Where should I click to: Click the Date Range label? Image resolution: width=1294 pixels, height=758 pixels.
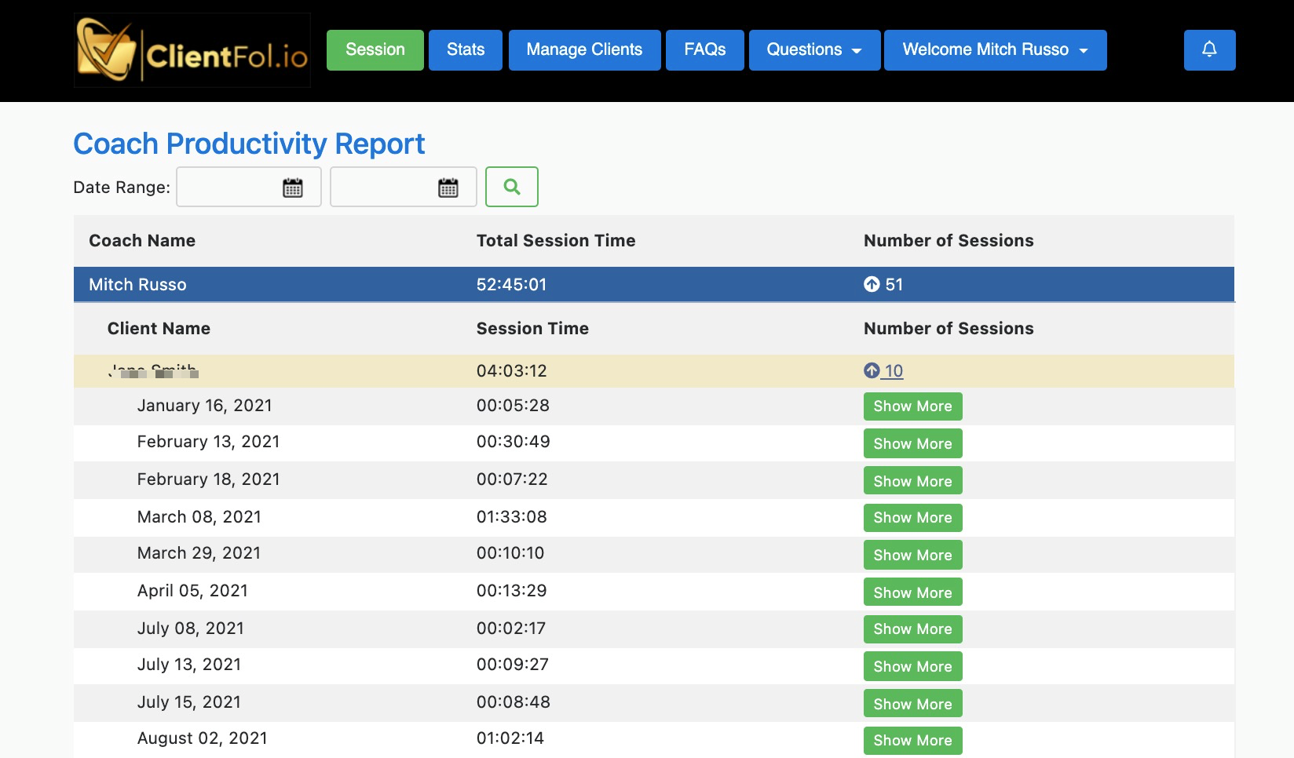click(122, 188)
